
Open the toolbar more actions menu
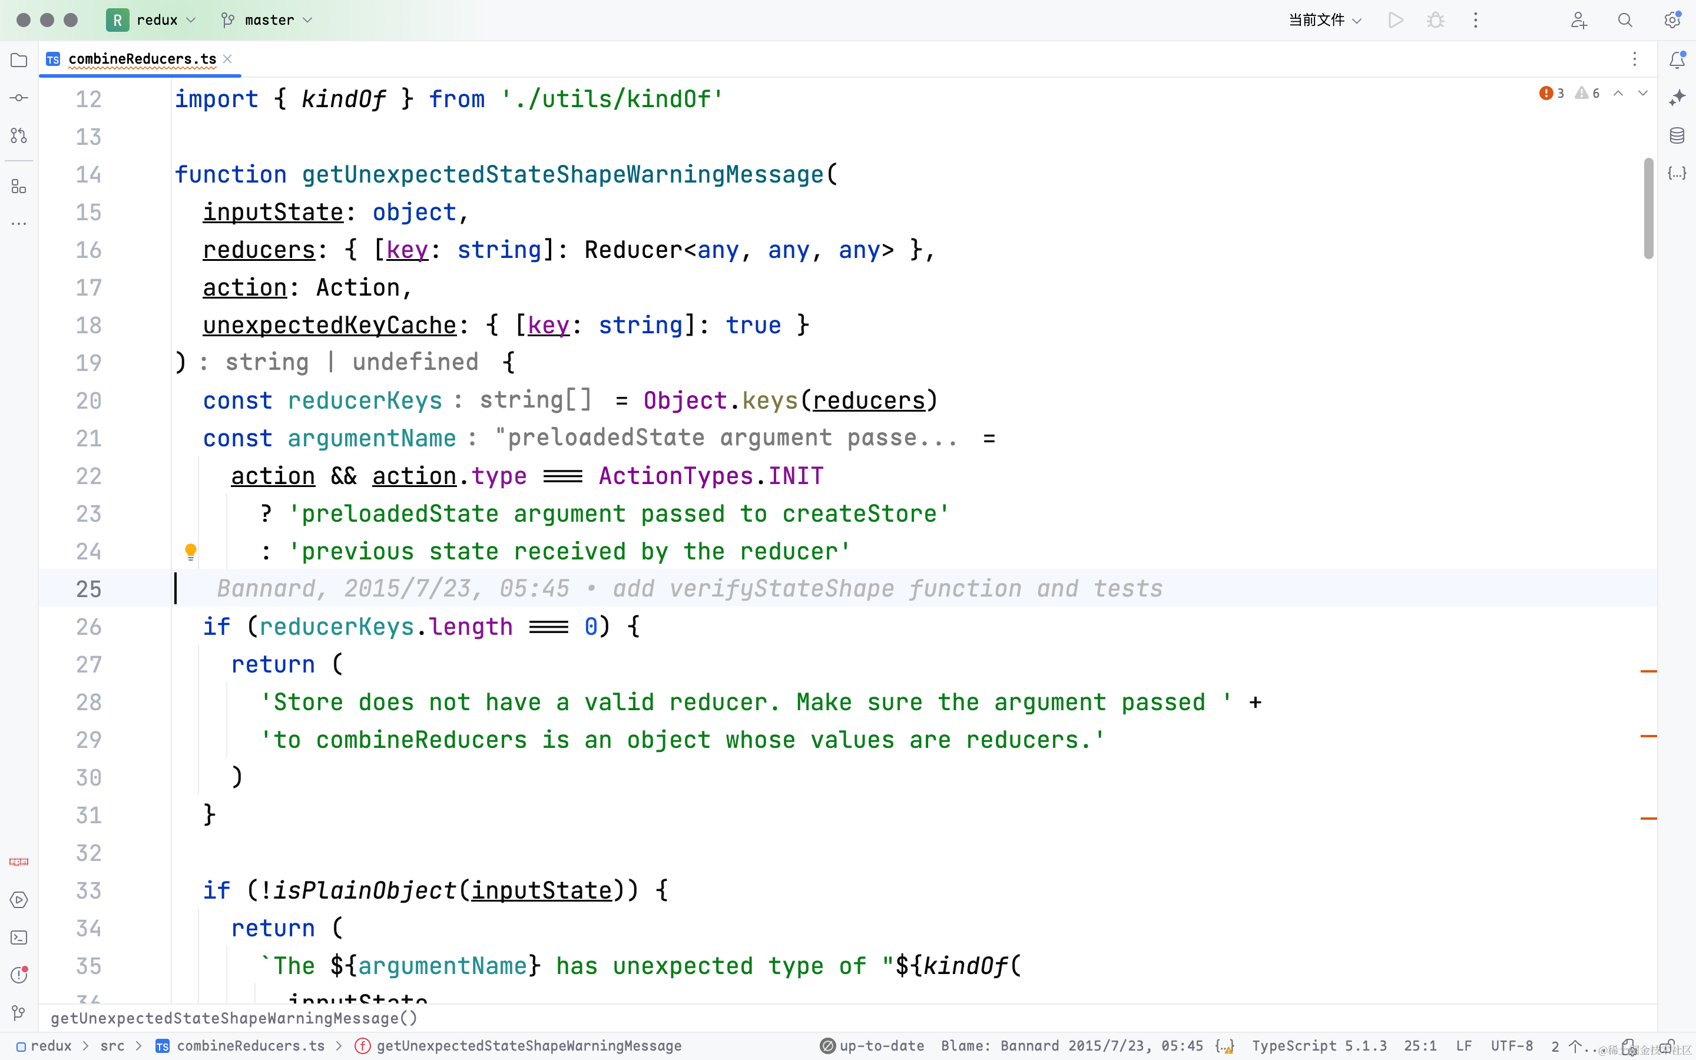(x=1475, y=19)
